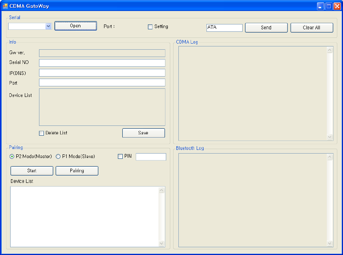The image size is (343, 255).
Task: Tick the Delete List checkbox
Action: tap(41, 133)
